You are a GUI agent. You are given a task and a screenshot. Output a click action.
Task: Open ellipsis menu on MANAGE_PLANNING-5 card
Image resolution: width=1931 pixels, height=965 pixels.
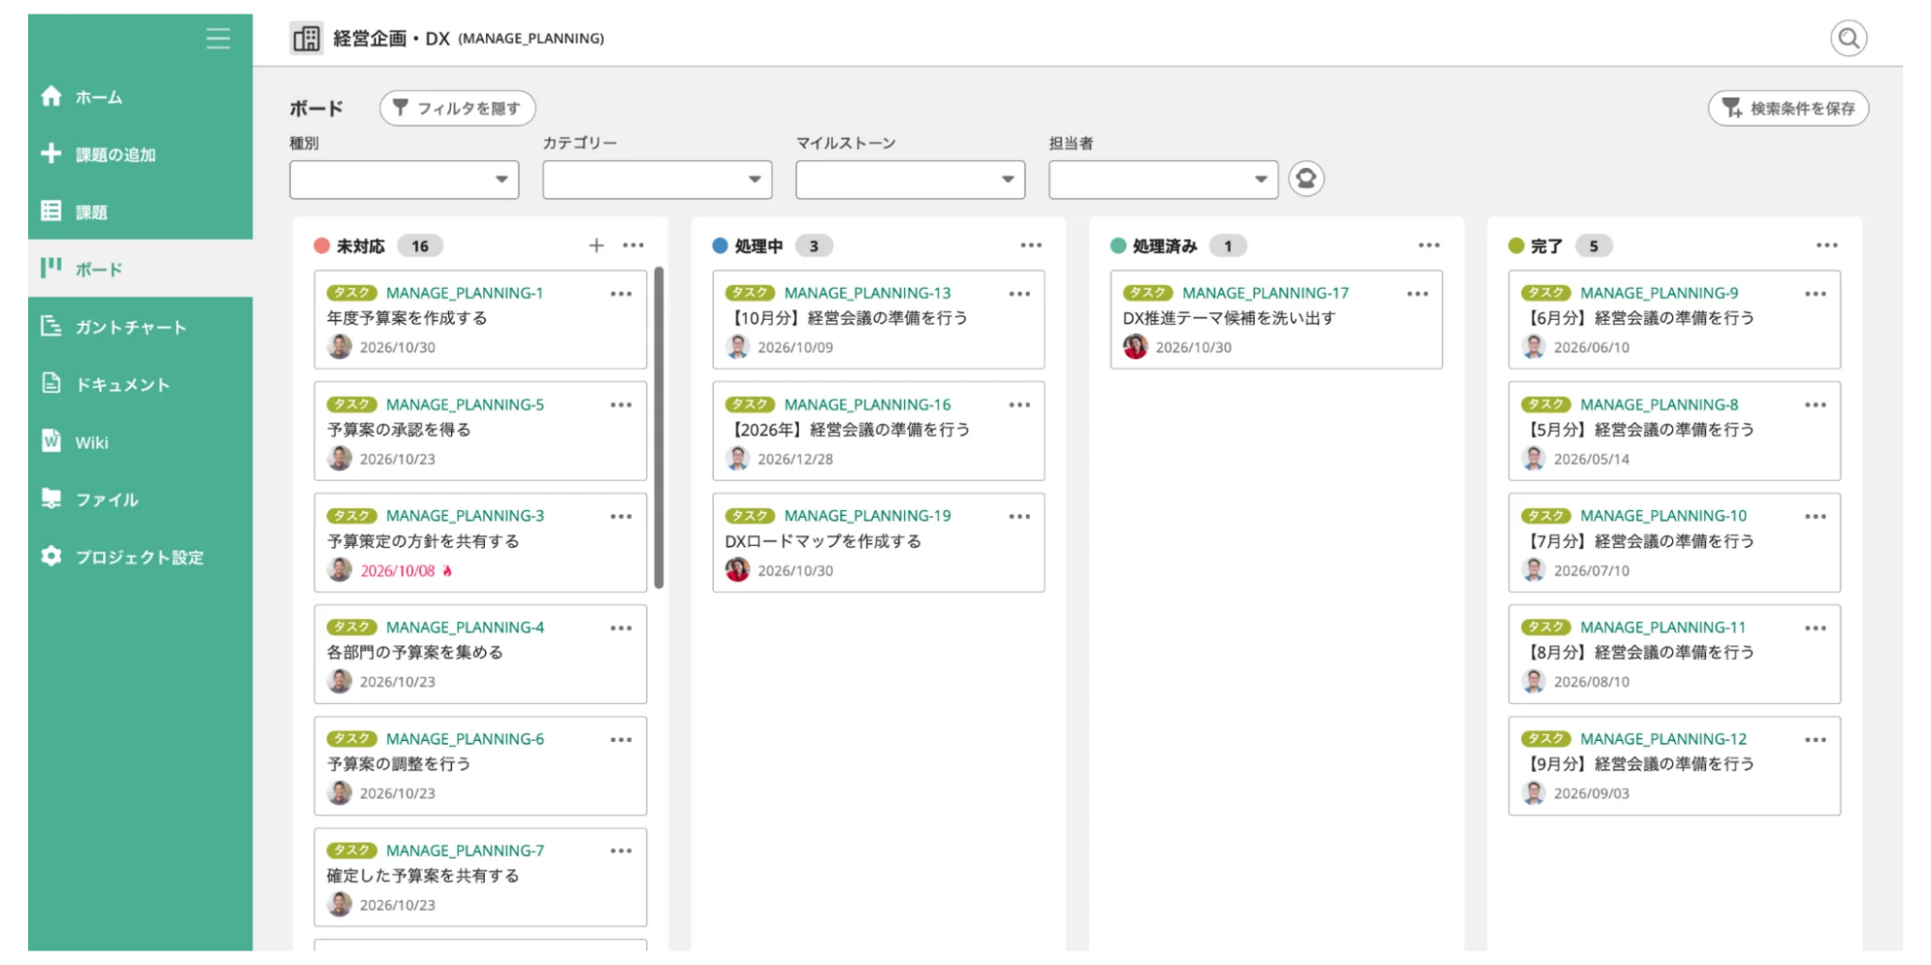coord(621,405)
